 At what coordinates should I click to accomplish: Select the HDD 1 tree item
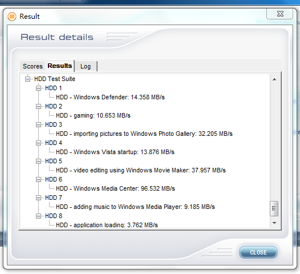click(x=54, y=88)
